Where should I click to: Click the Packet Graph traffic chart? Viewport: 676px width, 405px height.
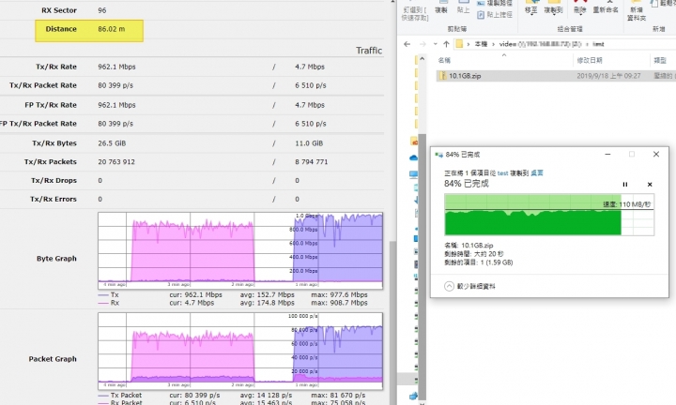click(240, 352)
